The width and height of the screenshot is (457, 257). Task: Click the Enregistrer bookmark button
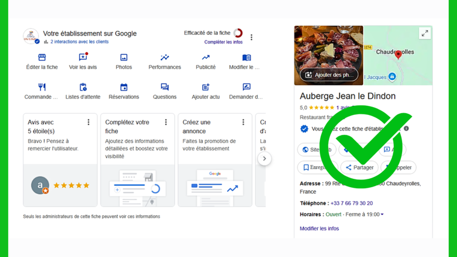point(317,167)
